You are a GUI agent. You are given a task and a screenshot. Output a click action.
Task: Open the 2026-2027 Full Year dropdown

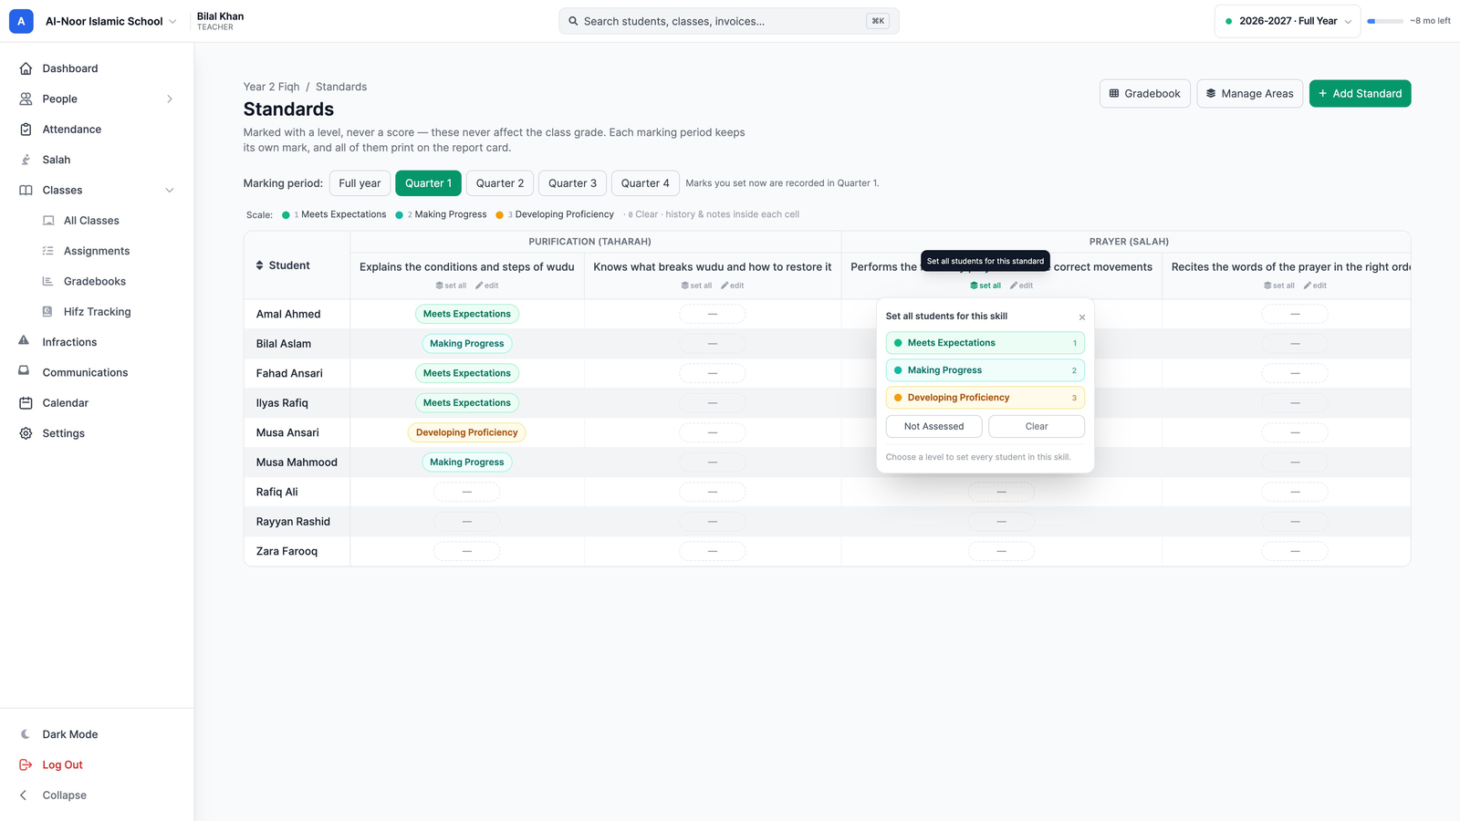1288,21
